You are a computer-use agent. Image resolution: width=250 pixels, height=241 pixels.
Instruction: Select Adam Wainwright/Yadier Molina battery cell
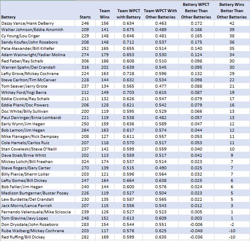tap(37, 55)
